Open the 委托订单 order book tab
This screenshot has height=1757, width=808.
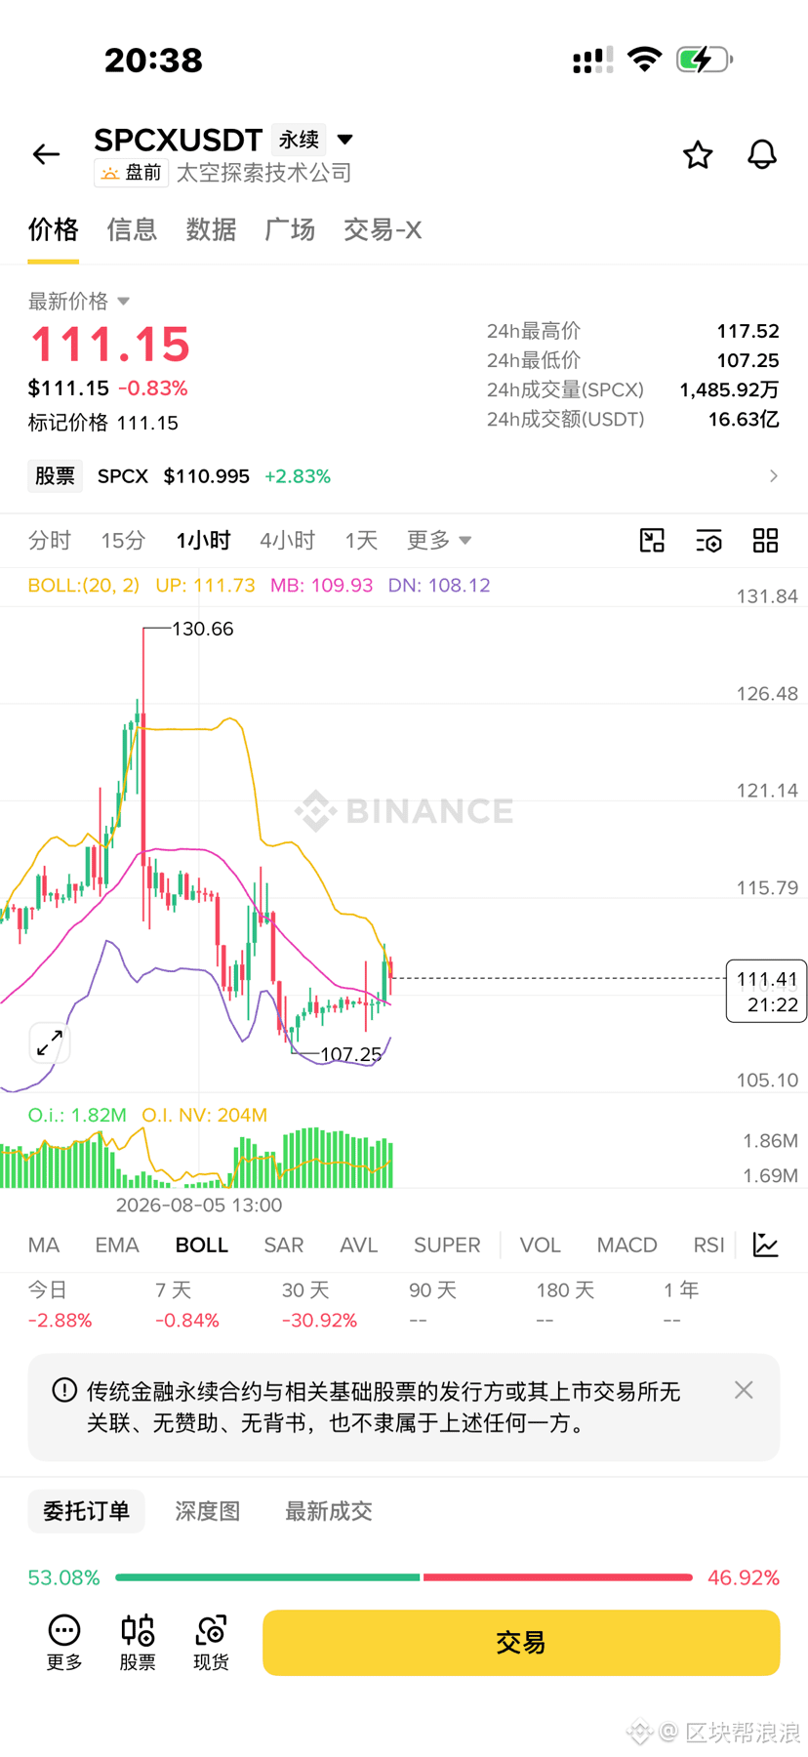86,1511
